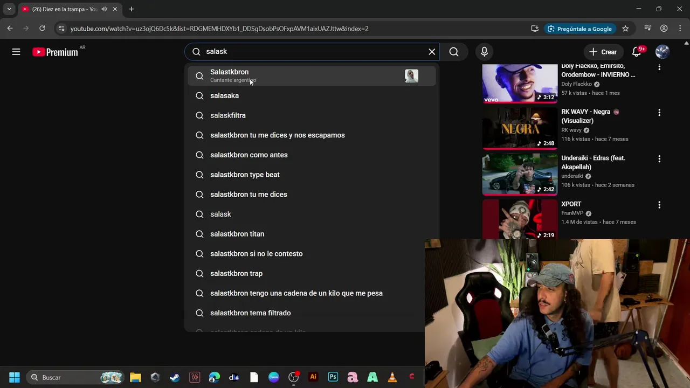The image size is (690, 388).
Task: Install the app via address bar icon
Action: [535, 29]
